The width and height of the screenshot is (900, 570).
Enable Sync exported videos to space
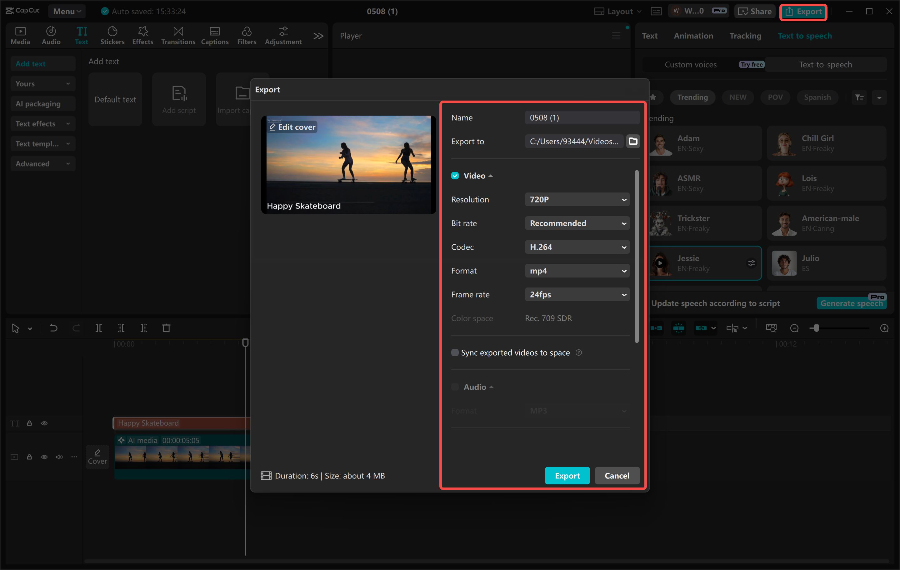pos(455,352)
